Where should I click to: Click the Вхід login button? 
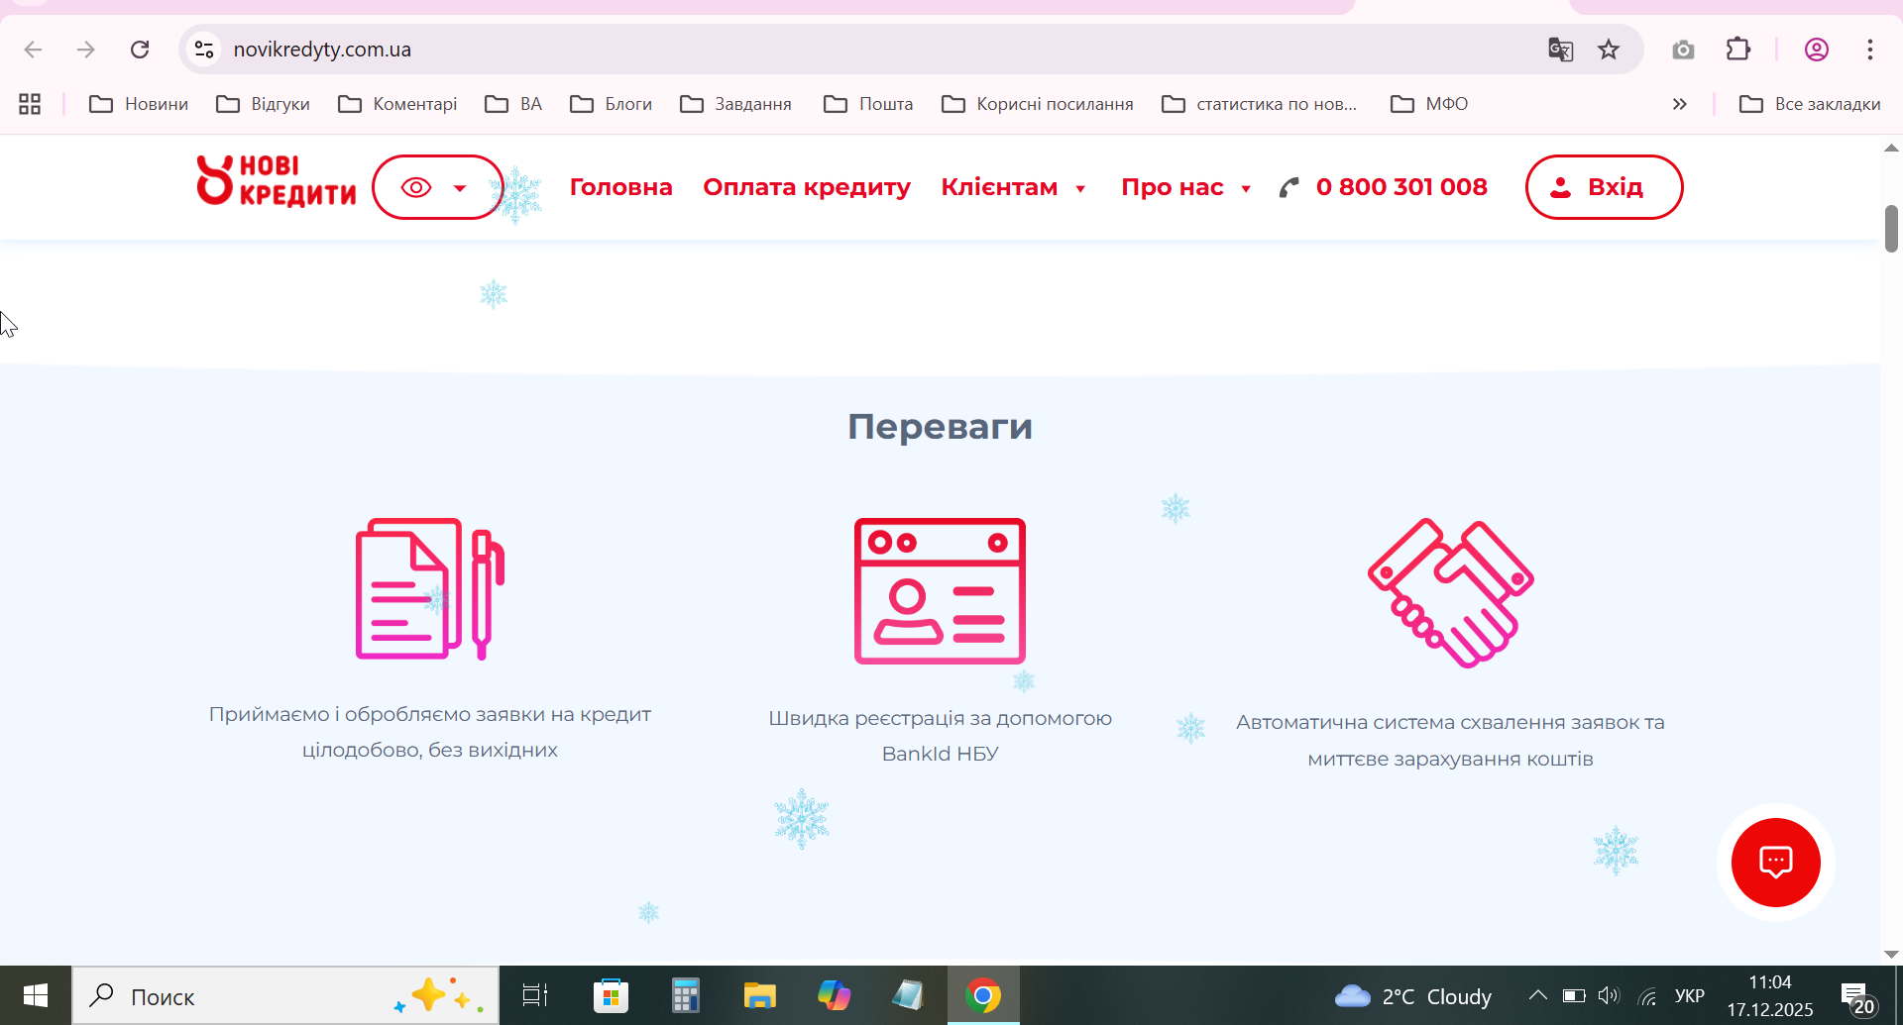(1604, 187)
